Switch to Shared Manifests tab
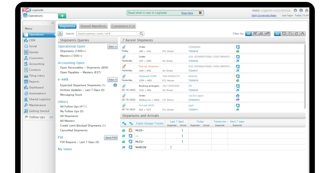Viewport: 330px width, 173px height. point(93,26)
